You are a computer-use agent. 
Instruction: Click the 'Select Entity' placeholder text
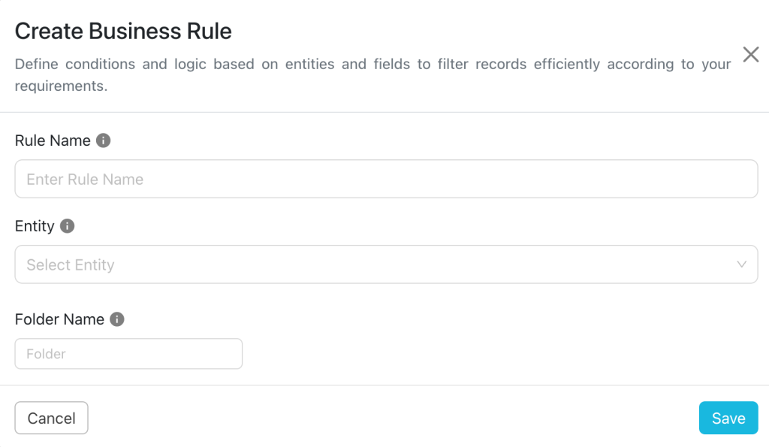tap(70, 265)
